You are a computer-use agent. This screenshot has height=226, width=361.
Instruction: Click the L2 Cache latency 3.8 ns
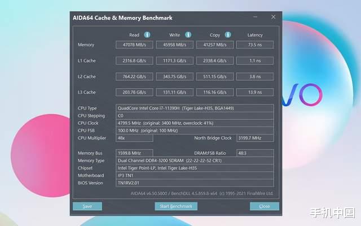[x=255, y=77]
